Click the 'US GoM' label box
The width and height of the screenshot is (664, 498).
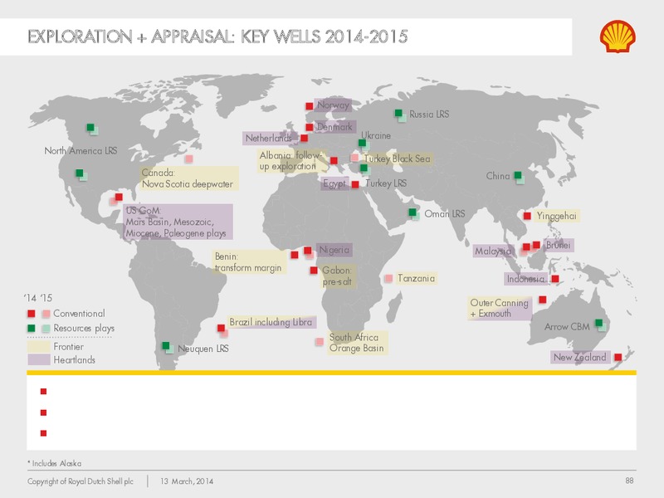click(x=178, y=222)
